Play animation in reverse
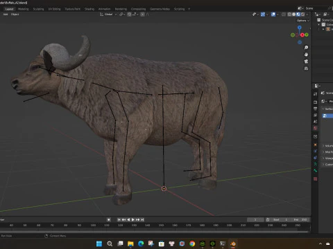 (128, 220)
